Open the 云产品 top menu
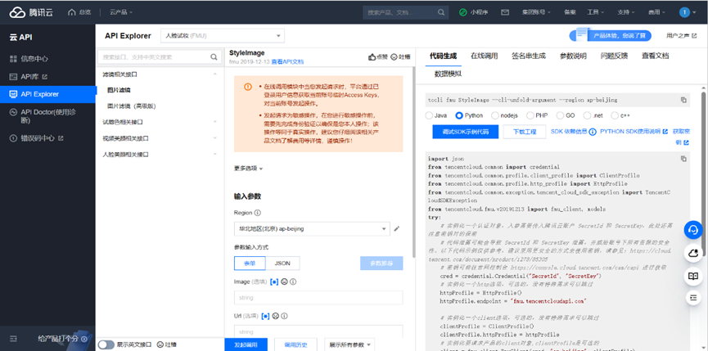 [121, 12]
